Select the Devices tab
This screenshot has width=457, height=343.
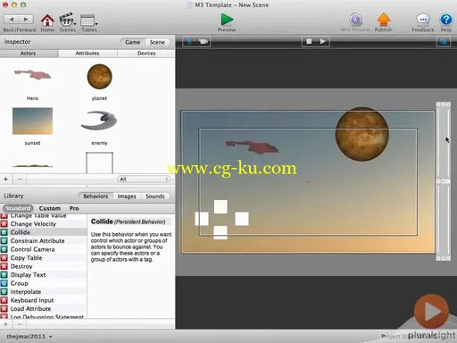[x=146, y=54]
